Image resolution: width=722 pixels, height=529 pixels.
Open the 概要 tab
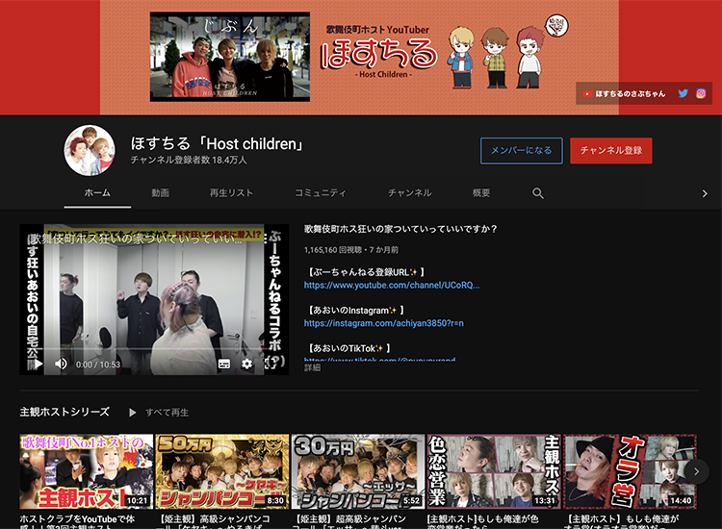(x=481, y=193)
